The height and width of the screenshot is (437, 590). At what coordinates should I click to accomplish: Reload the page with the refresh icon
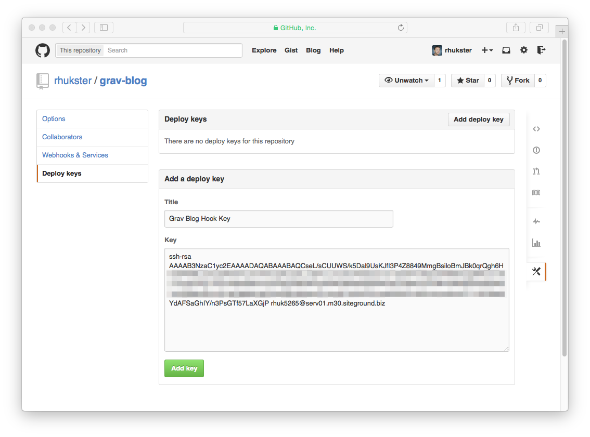click(401, 28)
